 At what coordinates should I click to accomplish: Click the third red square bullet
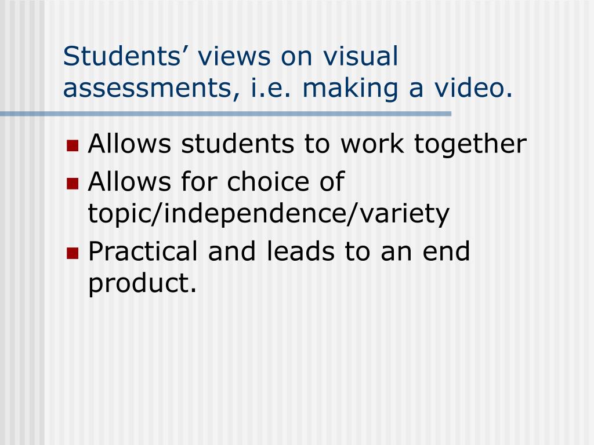pos(73,253)
